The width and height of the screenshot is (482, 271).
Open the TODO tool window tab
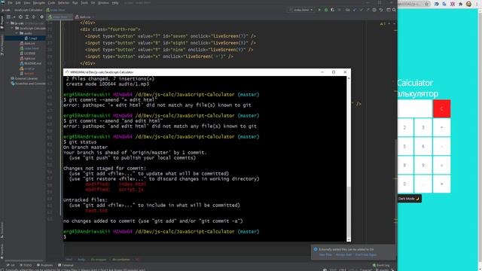26,265
